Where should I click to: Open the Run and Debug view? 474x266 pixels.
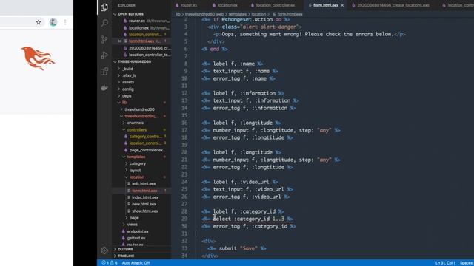coord(104,55)
